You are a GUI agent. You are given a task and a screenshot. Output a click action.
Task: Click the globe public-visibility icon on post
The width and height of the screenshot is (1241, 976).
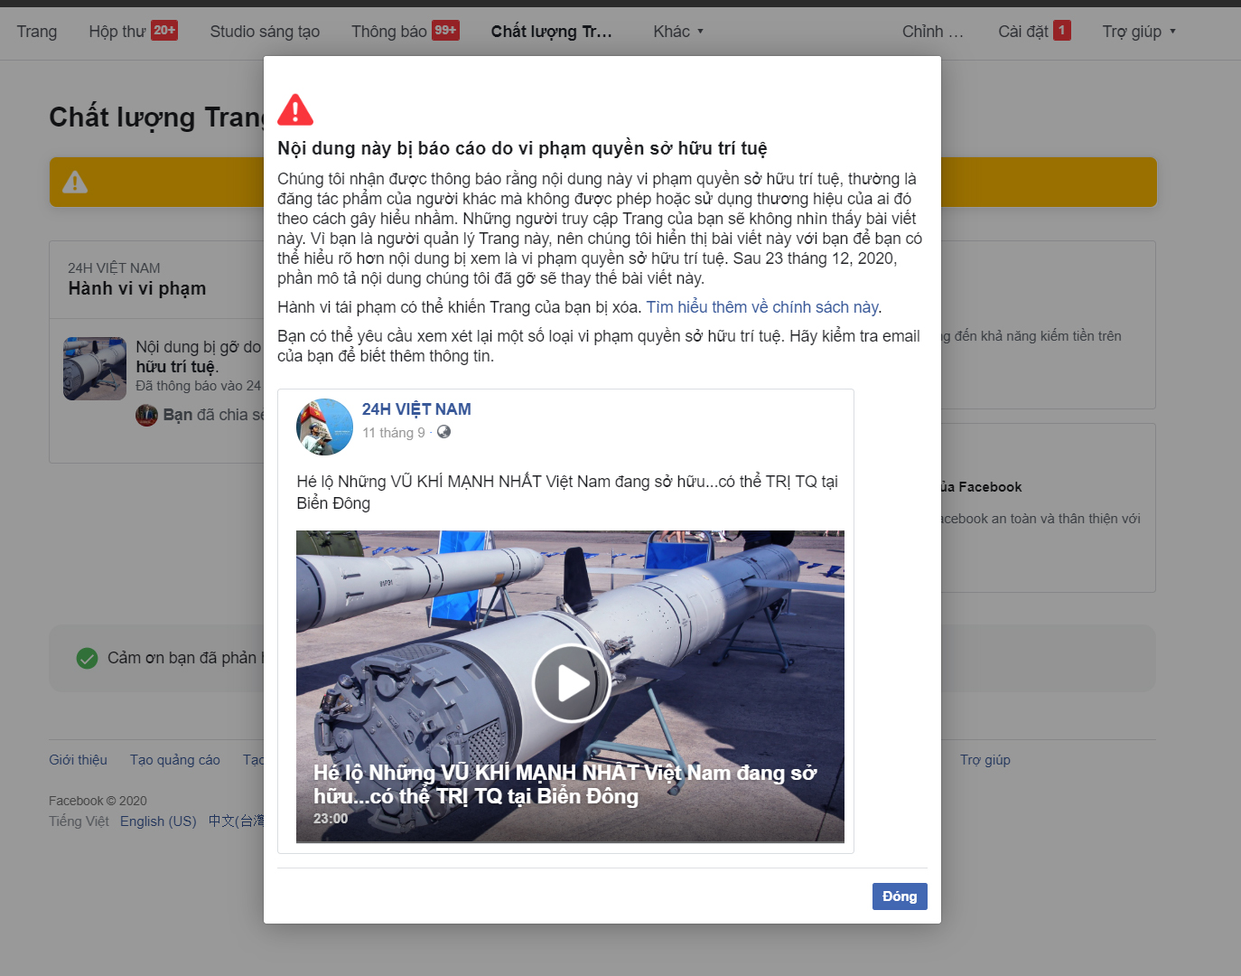click(x=443, y=432)
